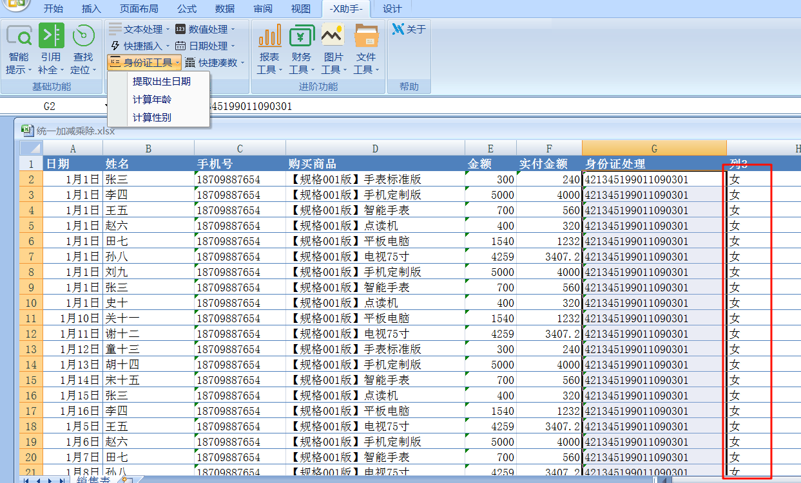
Task: Select the cell containing 关十一
Action: [x=148, y=318]
